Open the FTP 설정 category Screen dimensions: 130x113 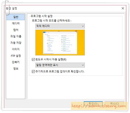coord(16,56)
